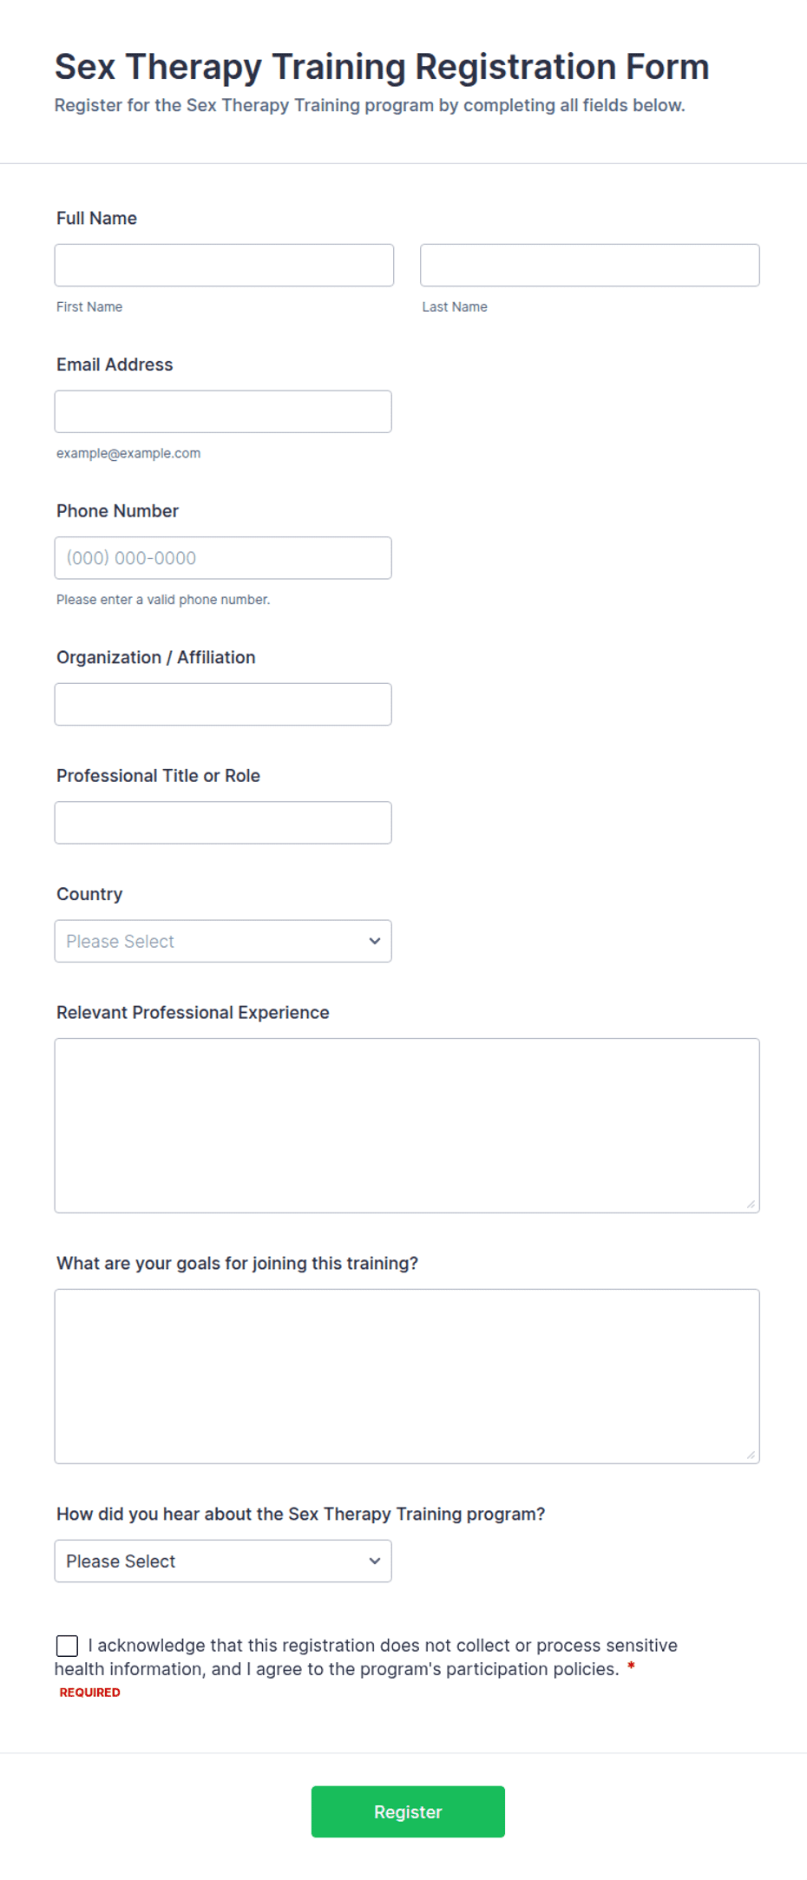This screenshot has width=807, height=1880.
Task: Click the green Register button
Action: pyautogui.click(x=408, y=1811)
